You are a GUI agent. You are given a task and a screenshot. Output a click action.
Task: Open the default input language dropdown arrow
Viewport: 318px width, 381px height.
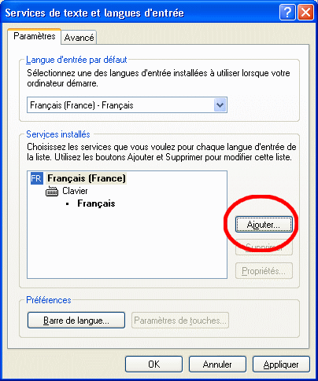[x=220, y=105]
